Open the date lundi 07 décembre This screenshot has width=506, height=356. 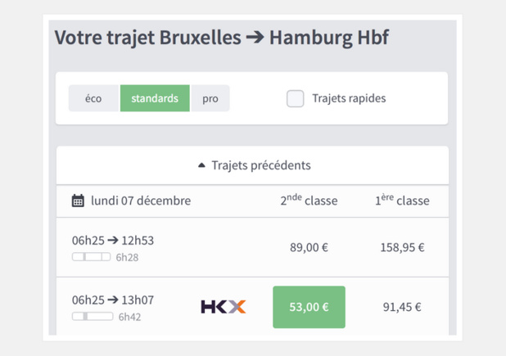(141, 201)
